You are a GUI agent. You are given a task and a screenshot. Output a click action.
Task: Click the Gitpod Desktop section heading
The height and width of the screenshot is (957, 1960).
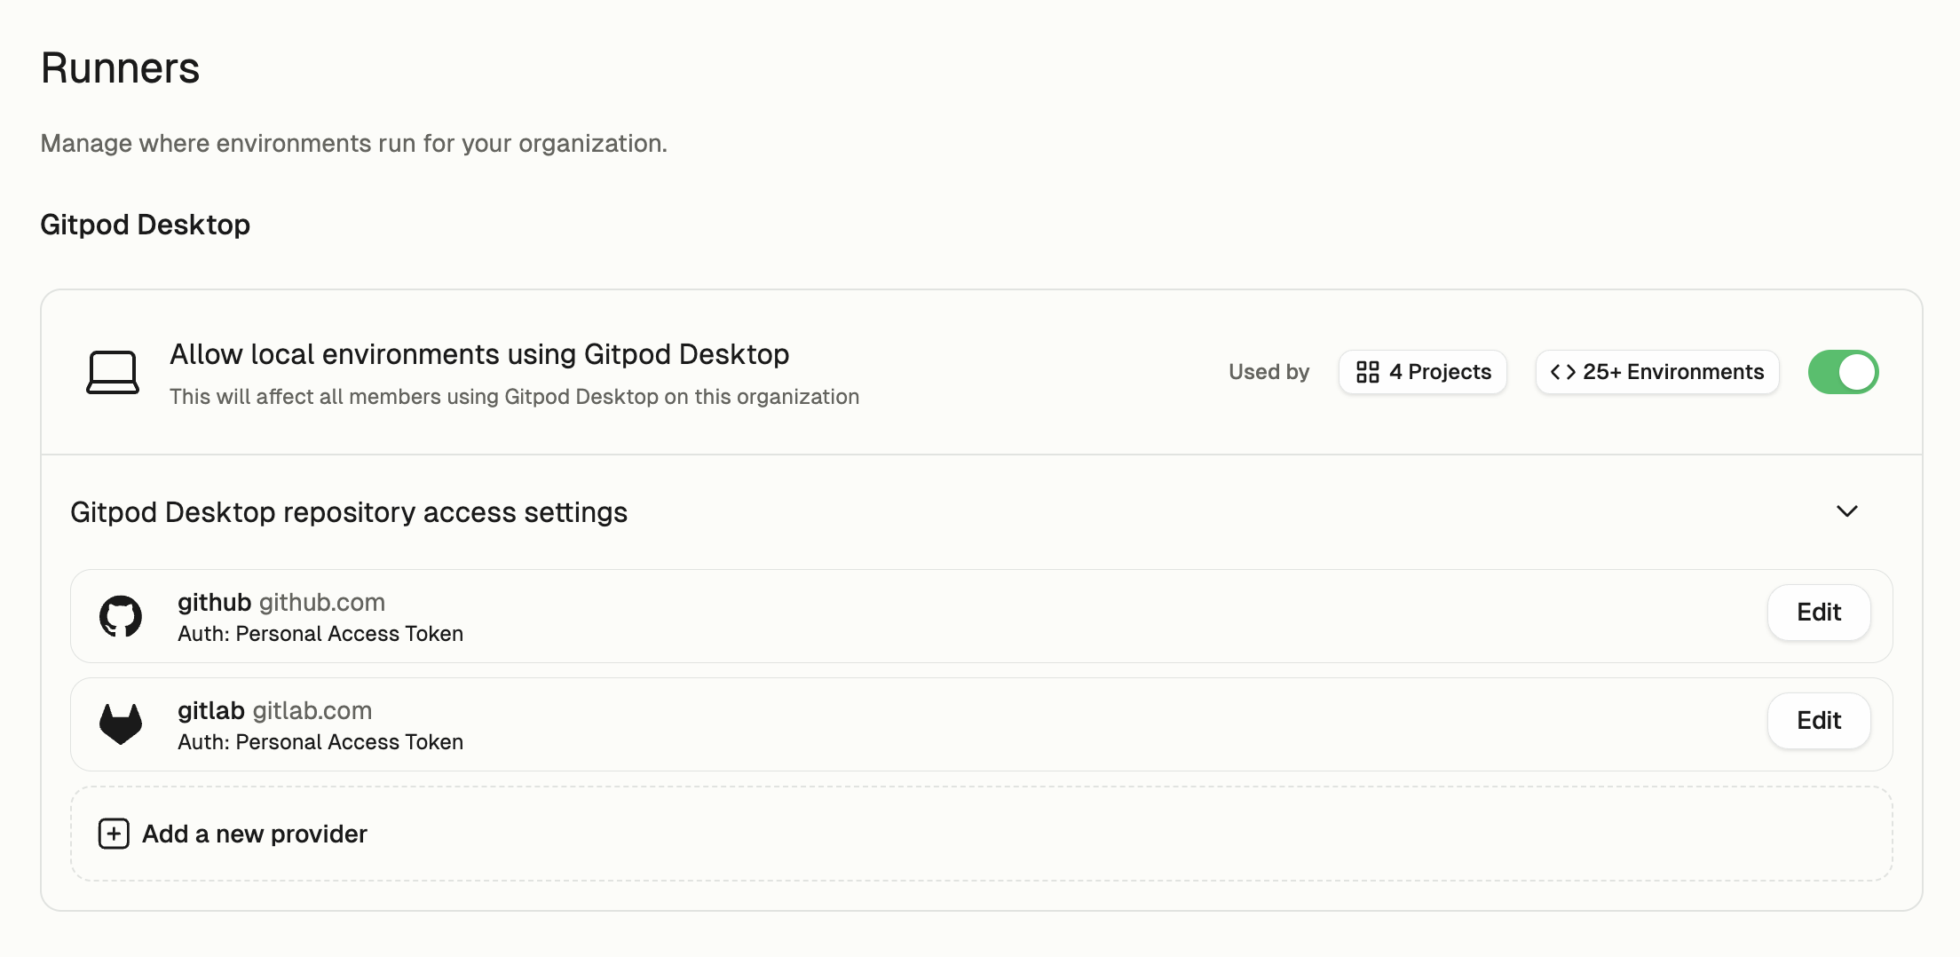click(146, 225)
